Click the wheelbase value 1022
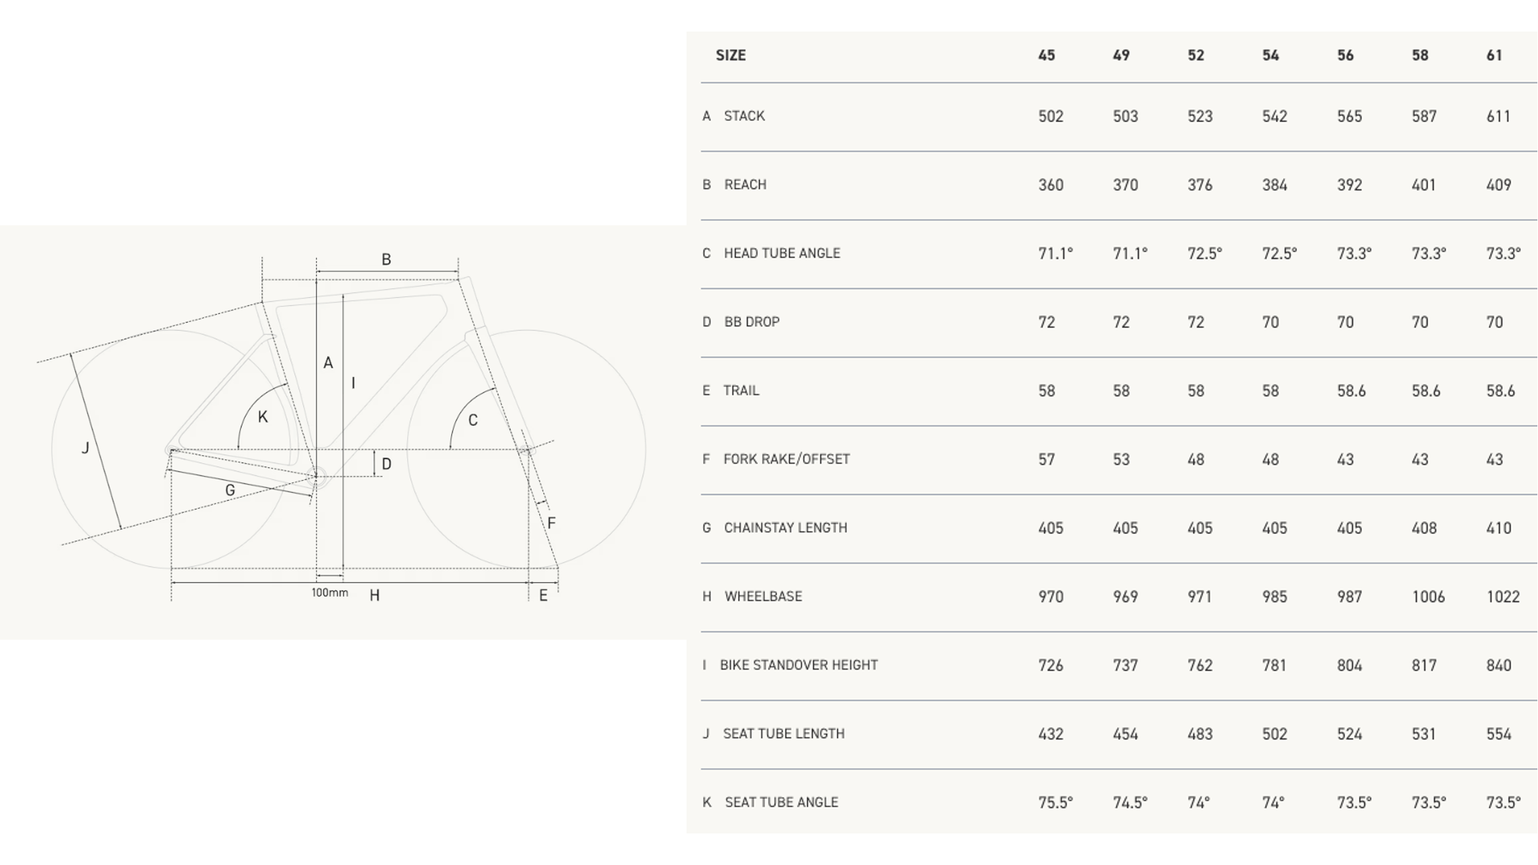The width and height of the screenshot is (1538, 865). pos(1502,597)
